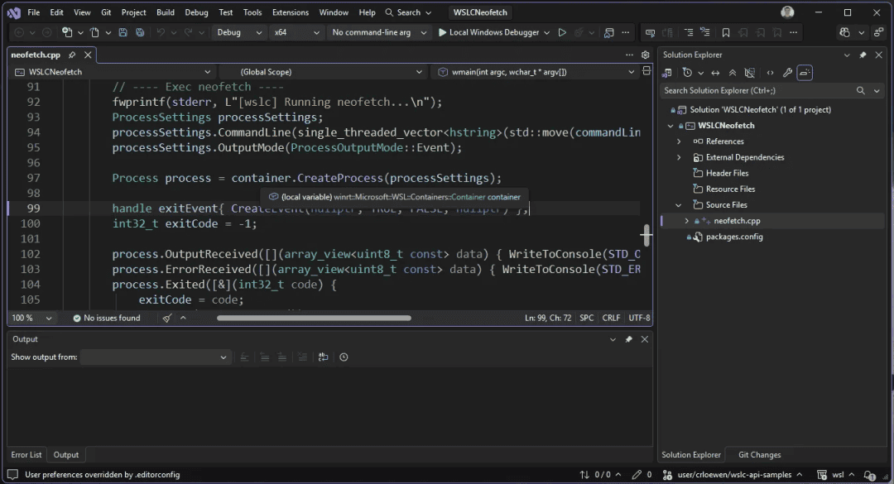Click the View Code icon in Solution Explorer
Screen dimensions: 894x484
click(x=771, y=73)
